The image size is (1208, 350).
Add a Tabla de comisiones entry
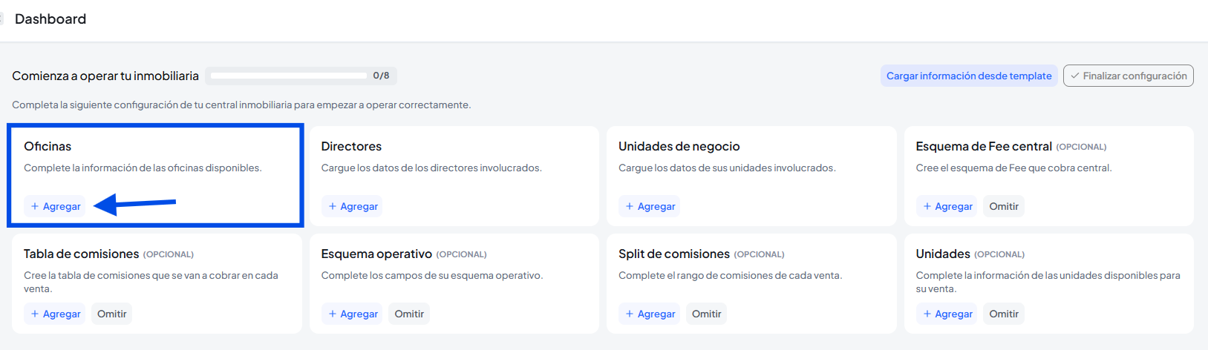pyautogui.click(x=56, y=314)
